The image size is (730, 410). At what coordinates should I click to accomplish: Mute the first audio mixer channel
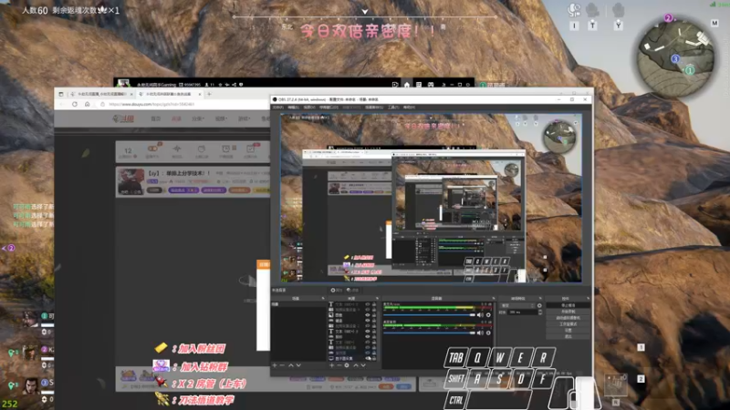click(x=480, y=314)
